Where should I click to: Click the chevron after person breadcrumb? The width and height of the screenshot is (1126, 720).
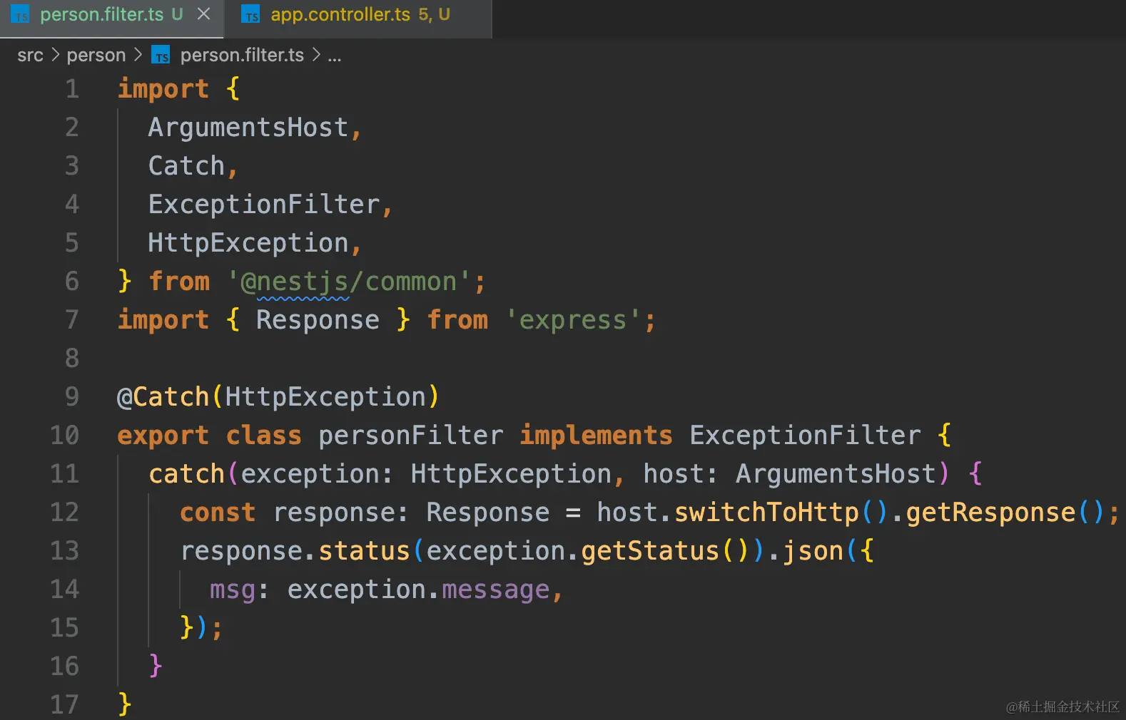point(138,55)
